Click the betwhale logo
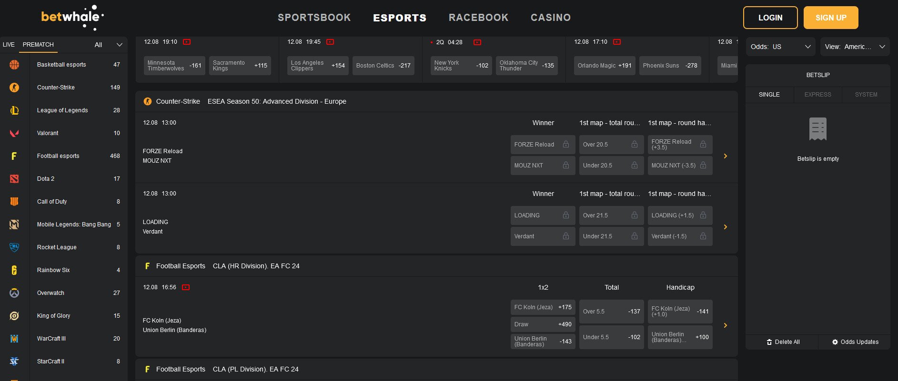The image size is (898, 381). (72, 18)
